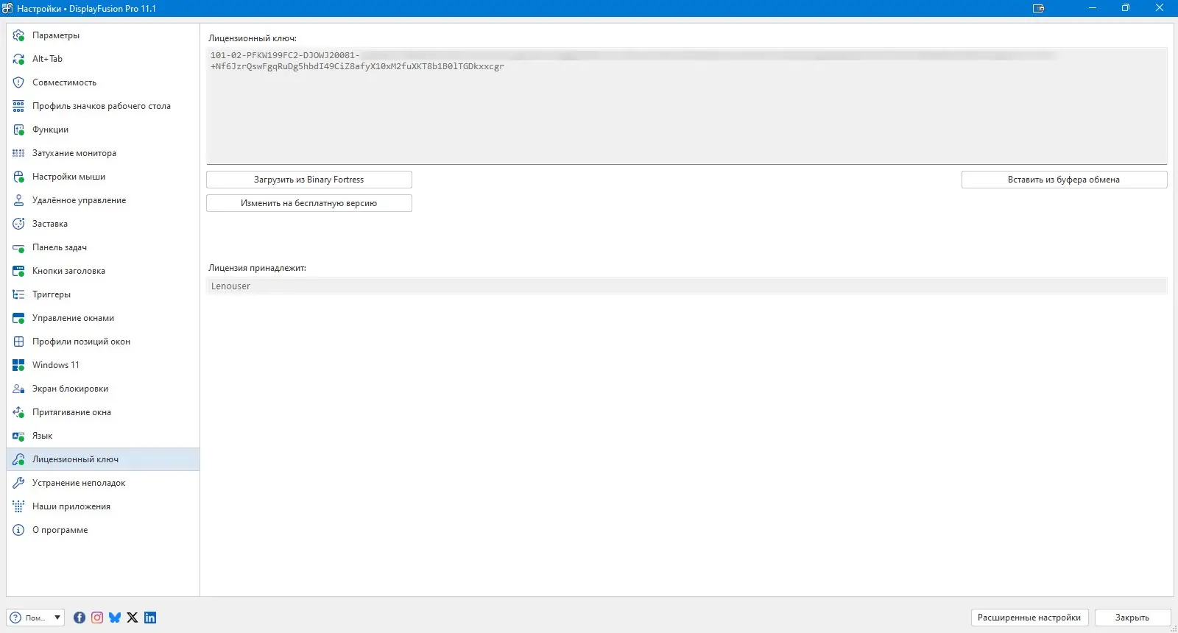Viewport: 1178px width, 633px height.
Task: Open the Заставка section
Action: pyautogui.click(x=103, y=224)
